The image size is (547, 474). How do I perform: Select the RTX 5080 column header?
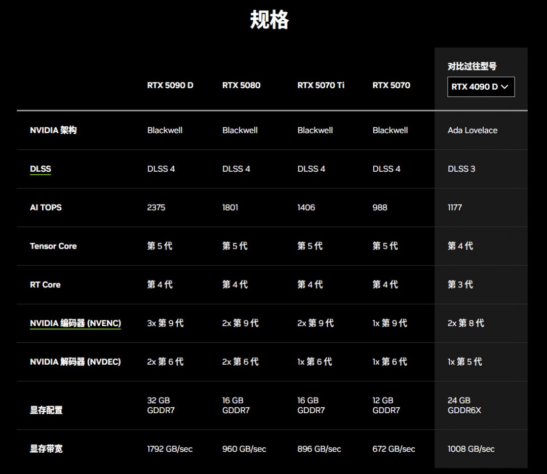242,85
